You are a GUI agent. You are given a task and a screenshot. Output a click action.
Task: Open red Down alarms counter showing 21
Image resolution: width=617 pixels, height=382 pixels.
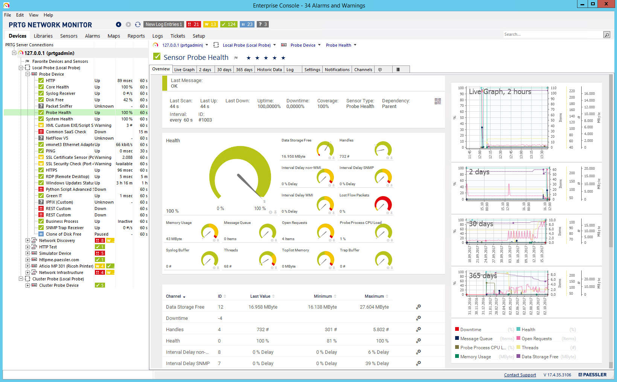coord(193,24)
